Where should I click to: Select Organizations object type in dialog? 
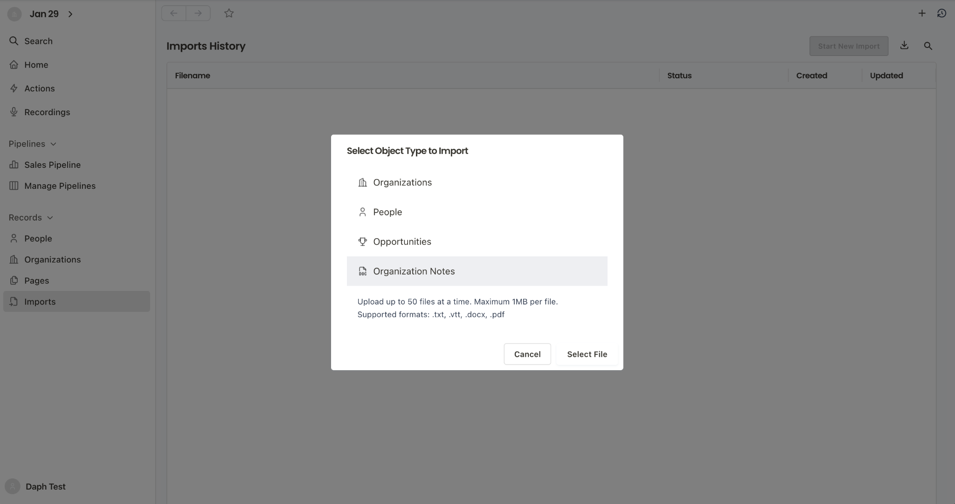point(402,182)
